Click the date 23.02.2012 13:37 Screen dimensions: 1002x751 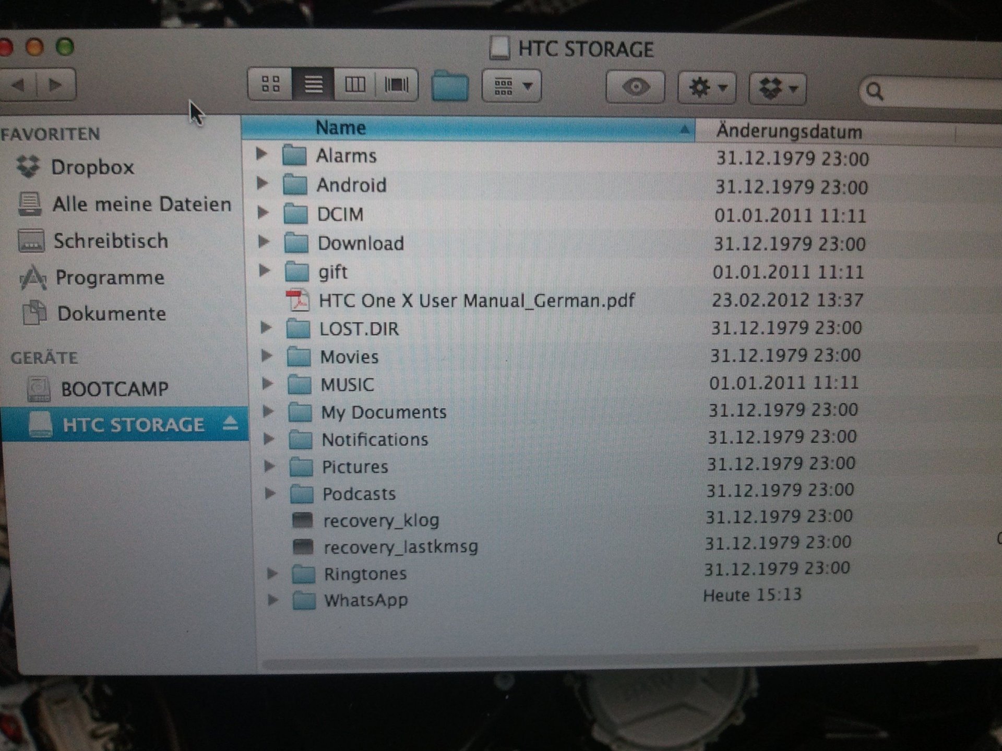[x=788, y=300]
